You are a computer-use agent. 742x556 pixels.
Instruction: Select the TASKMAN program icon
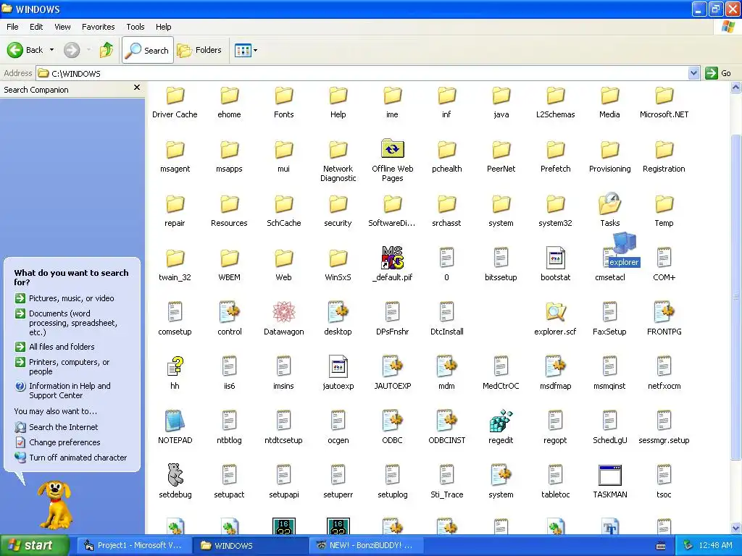point(609,475)
